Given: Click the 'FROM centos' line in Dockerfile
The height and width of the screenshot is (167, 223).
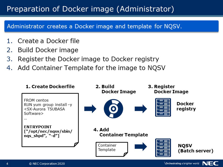Looking at the screenshot, I should 36,100.
